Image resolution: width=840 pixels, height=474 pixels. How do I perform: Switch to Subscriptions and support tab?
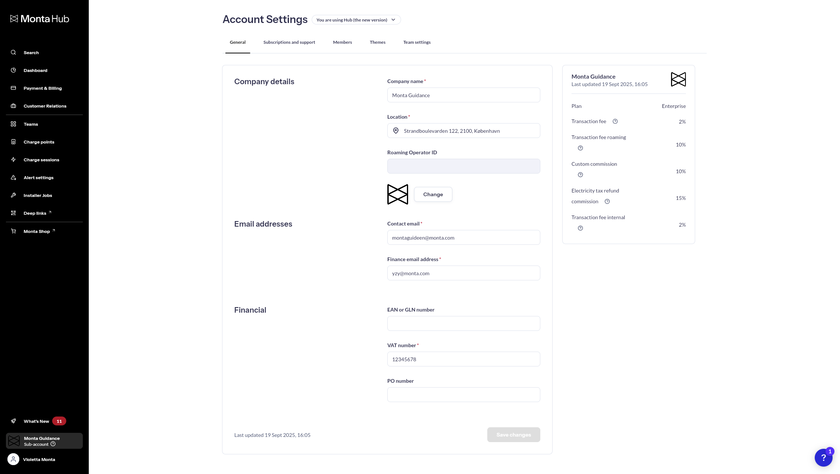point(289,42)
